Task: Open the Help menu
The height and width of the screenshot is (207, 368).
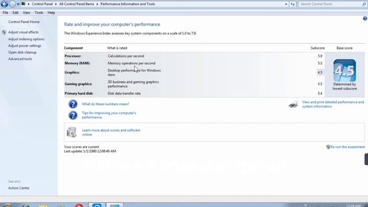Action: [51, 13]
